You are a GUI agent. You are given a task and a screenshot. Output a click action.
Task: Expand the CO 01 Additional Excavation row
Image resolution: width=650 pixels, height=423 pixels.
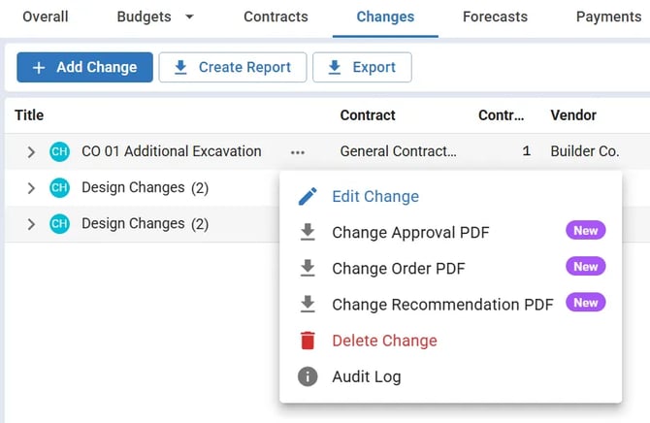pos(31,152)
